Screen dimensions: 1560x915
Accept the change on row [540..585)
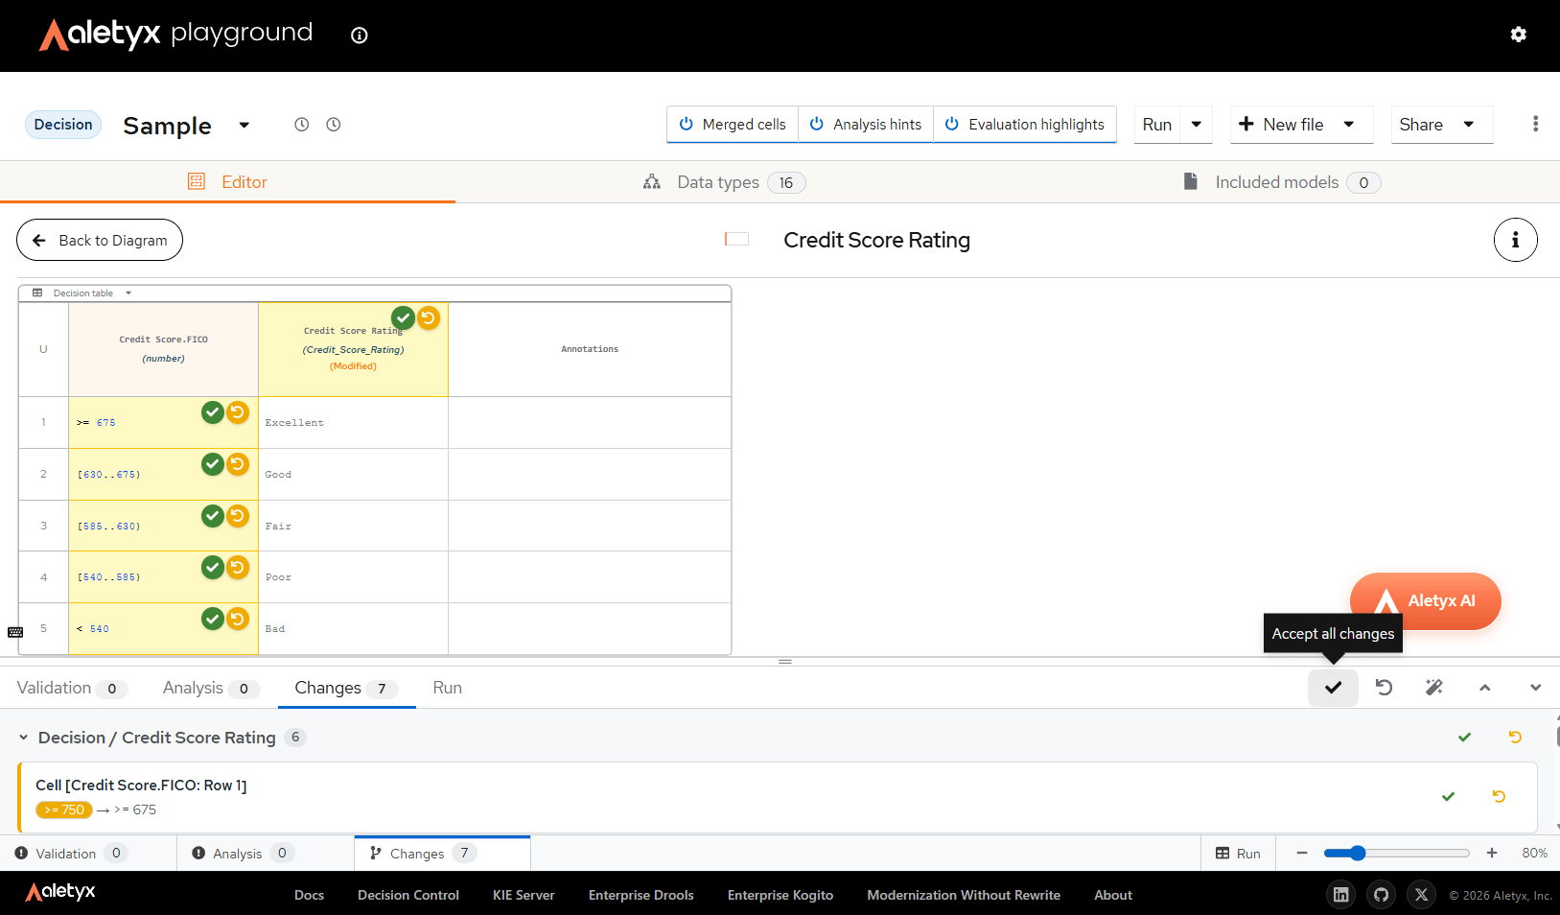pyautogui.click(x=213, y=568)
